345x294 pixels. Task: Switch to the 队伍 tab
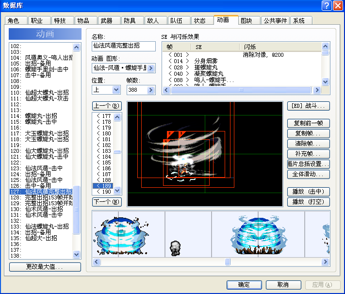pos(180,21)
